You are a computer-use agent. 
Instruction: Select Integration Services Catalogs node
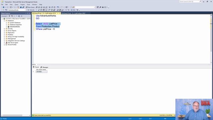coord(16,41)
